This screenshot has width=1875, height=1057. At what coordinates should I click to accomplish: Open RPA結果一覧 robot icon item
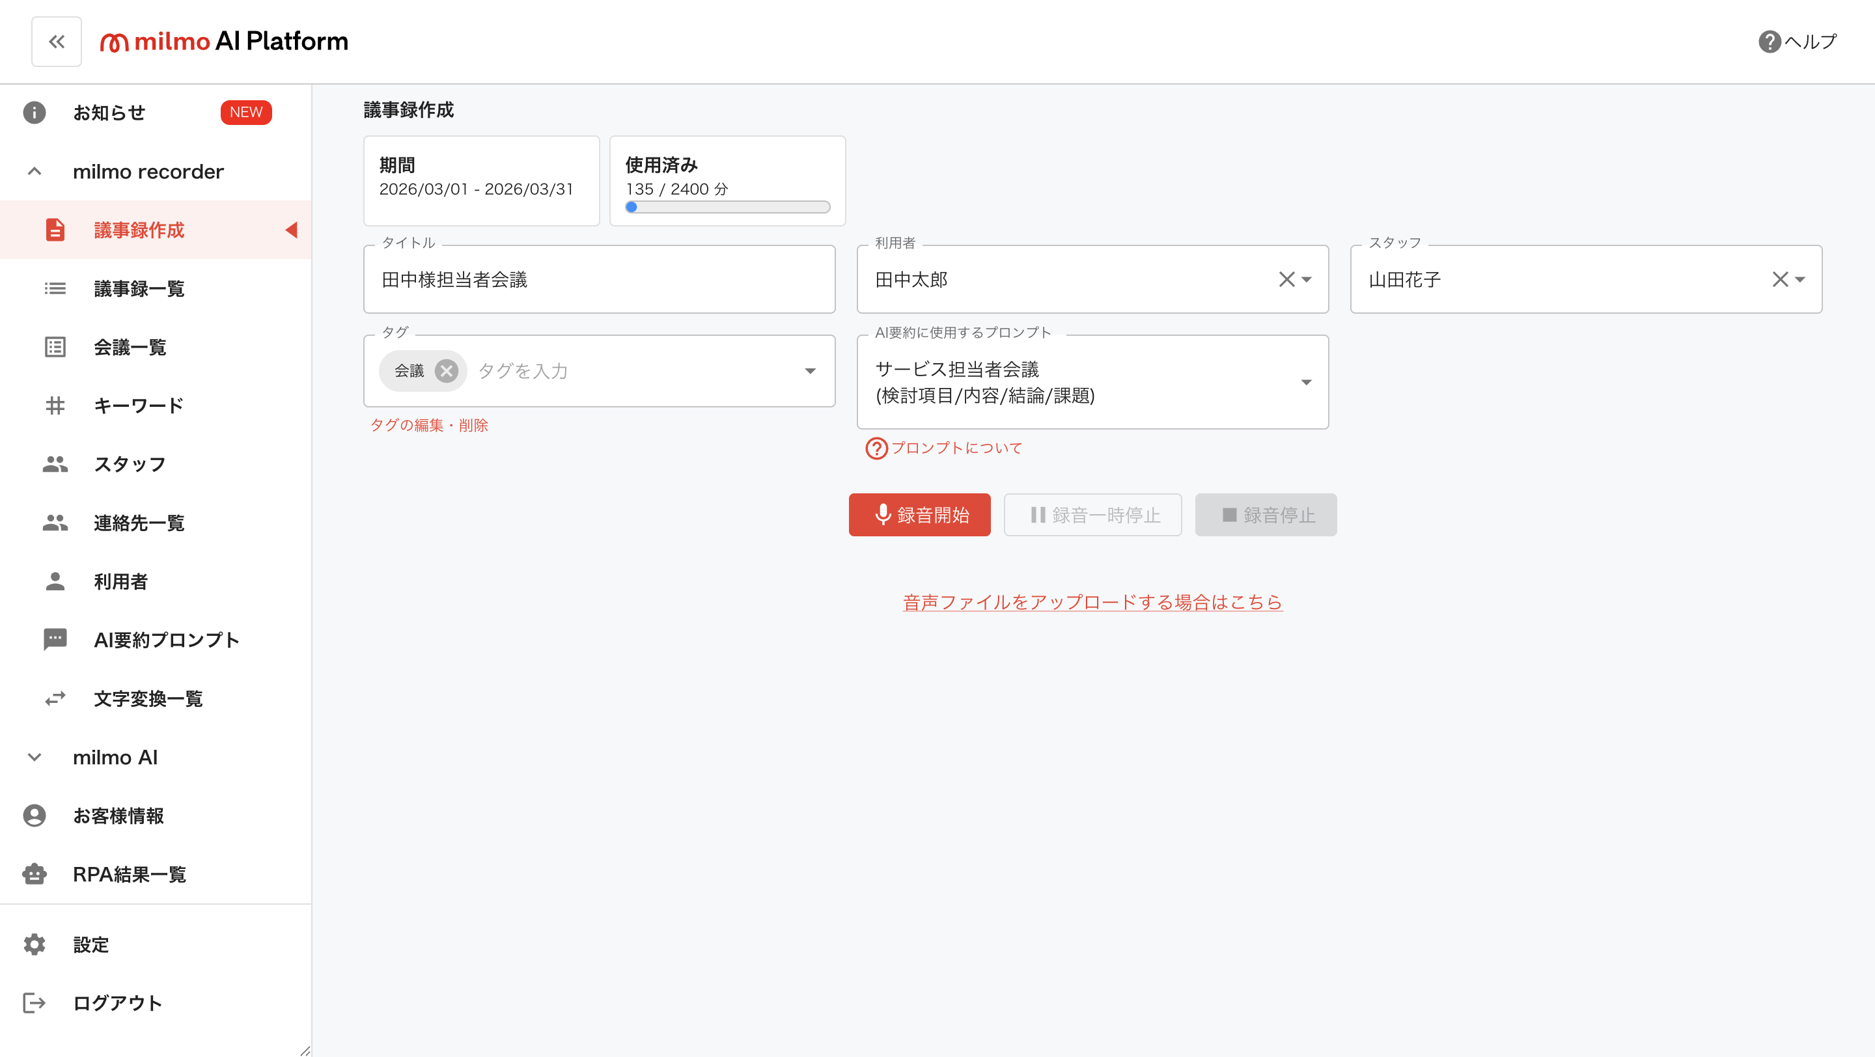click(35, 873)
